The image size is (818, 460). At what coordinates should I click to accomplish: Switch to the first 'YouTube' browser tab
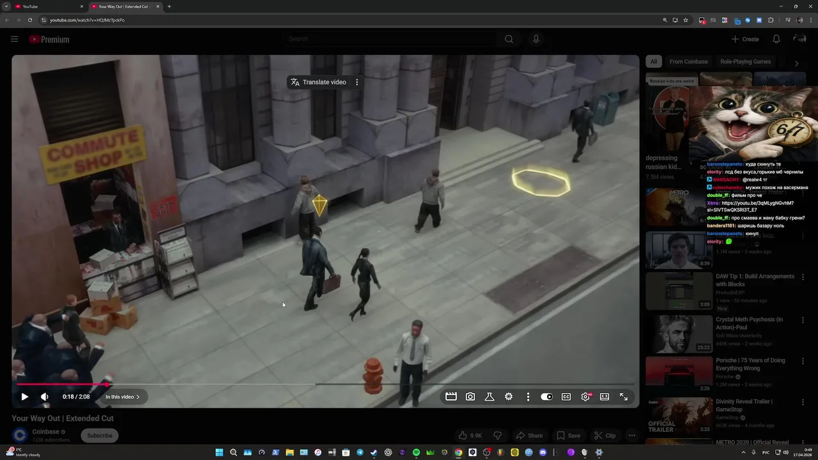pyautogui.click(x=48, y=6)
